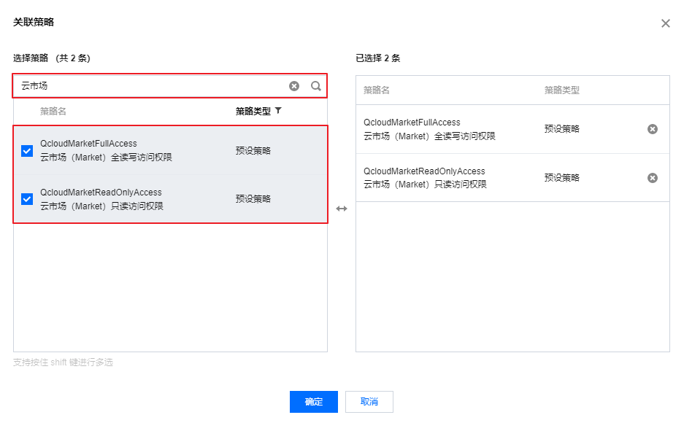Click 策略类型 header in selected panel
This screenshot has width=684, height=423.
(x=562, y=90)
